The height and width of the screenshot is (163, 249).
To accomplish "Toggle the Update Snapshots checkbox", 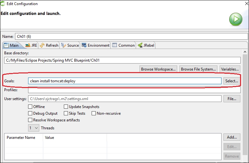I will point(66,107).
